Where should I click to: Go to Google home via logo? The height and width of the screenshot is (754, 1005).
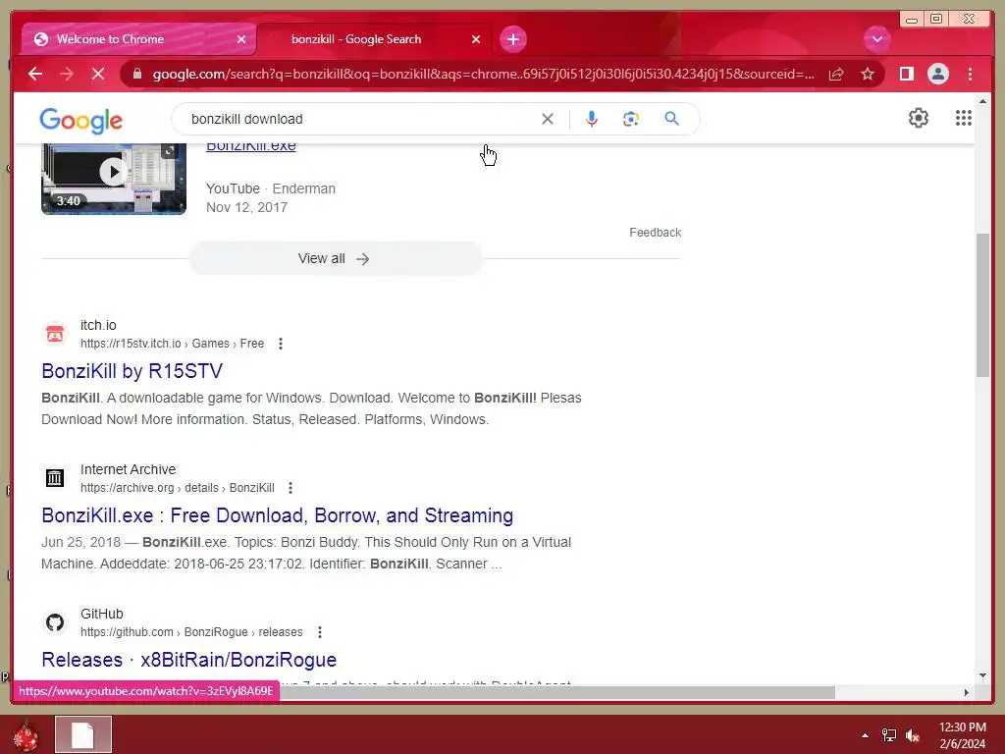tap(80, 120)
